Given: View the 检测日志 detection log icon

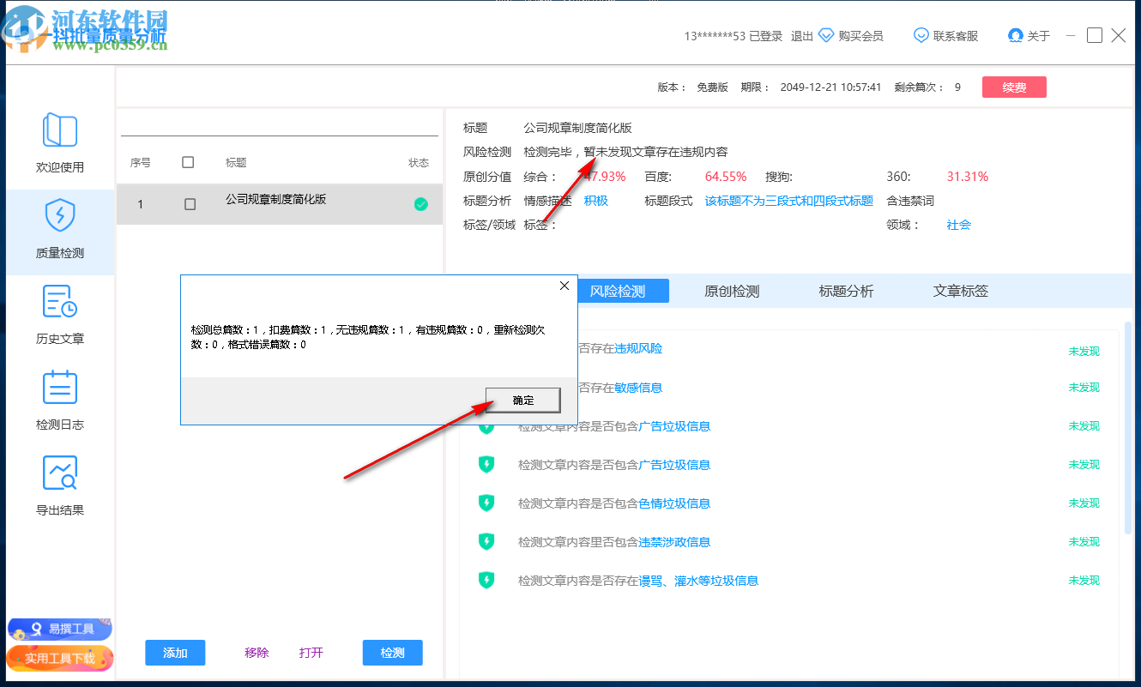Looking at the screenshot, I should (x=58, y=388).
